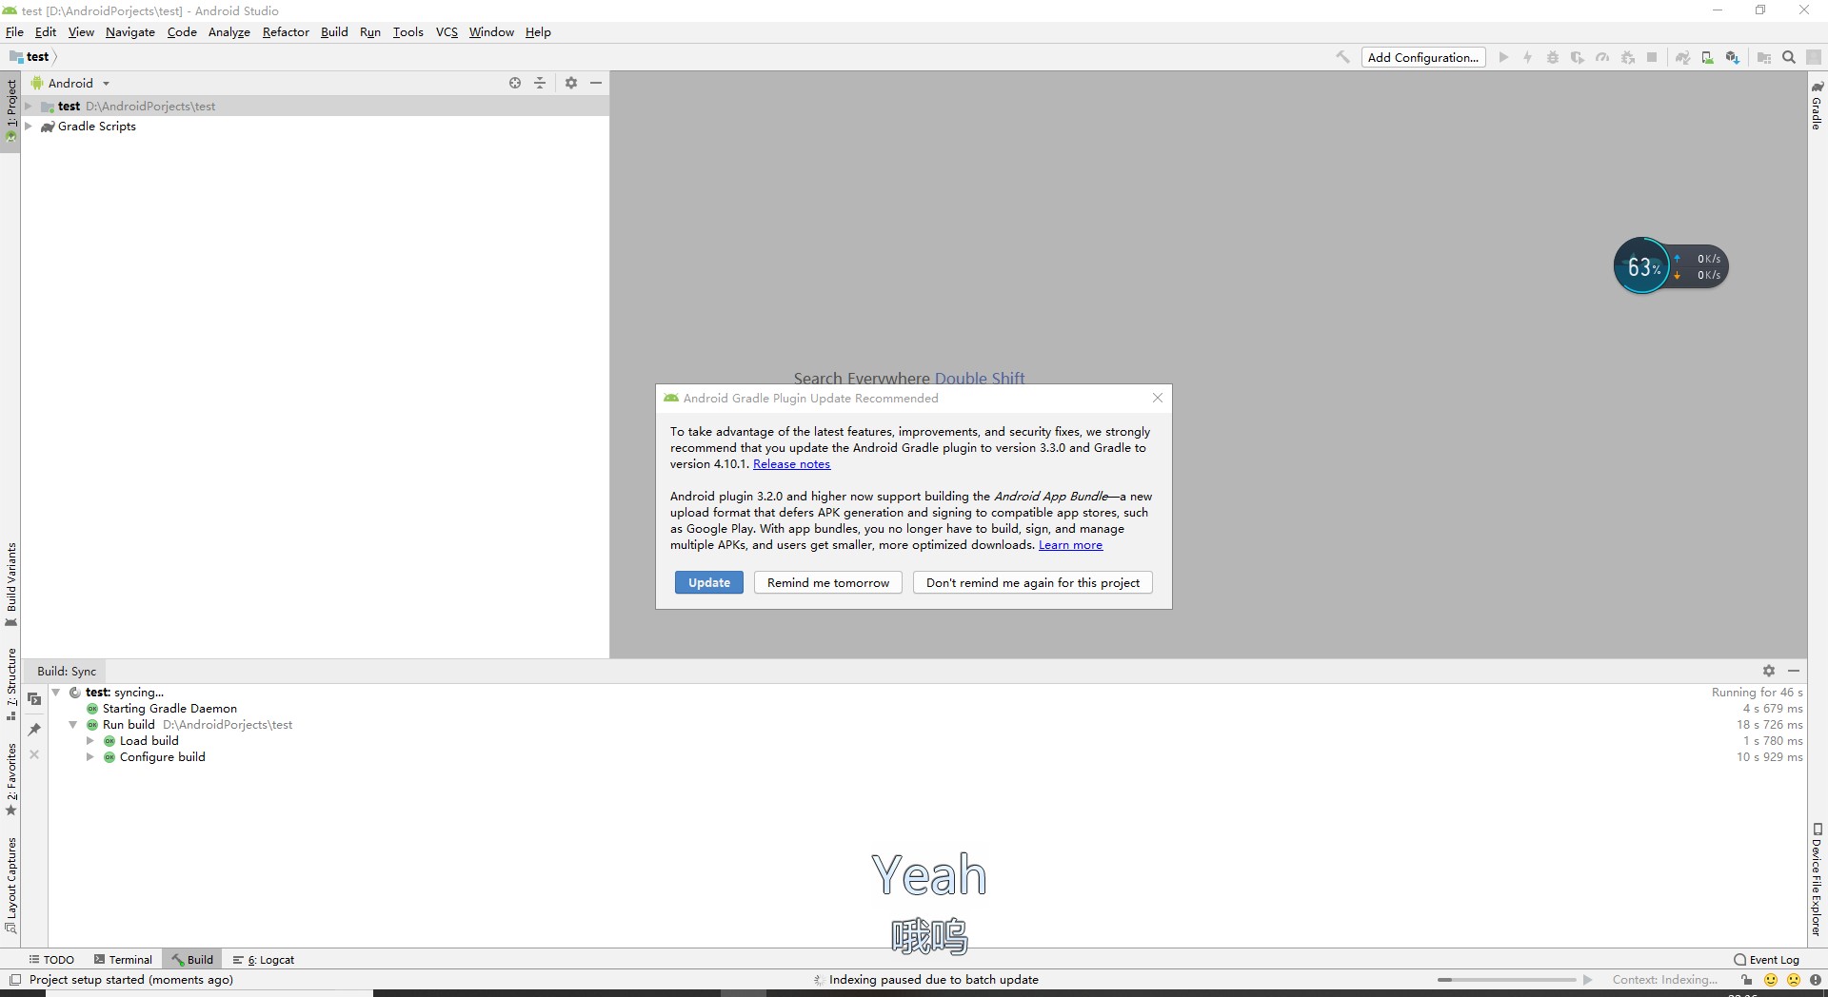Open the TODO tool tab
1828x997 pixels.
point(51,960)
